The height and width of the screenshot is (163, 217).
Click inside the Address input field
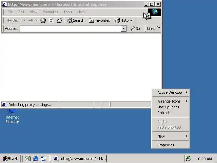click(71, 29)
